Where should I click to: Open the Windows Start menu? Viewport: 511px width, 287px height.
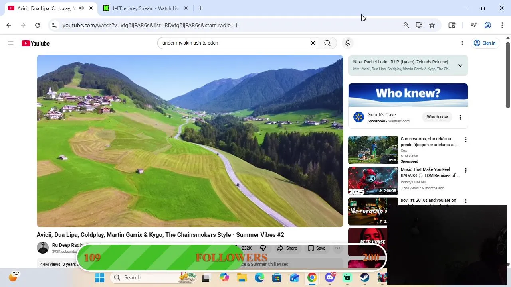[100, 277]
